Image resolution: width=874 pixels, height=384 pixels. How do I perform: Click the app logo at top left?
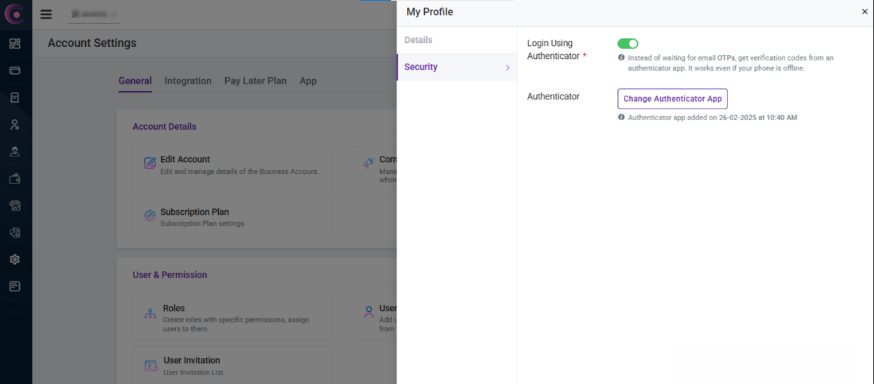(15, 13)
